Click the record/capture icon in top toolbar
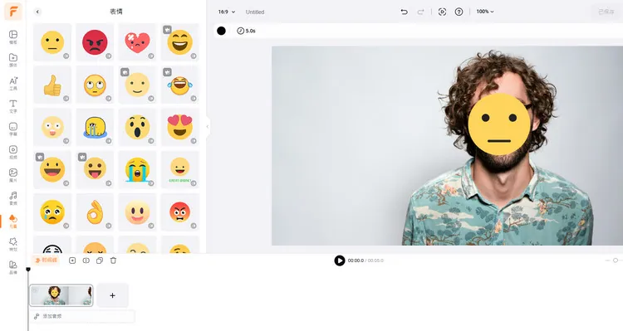This screenshot has width=623, height=331. point(442,12)
